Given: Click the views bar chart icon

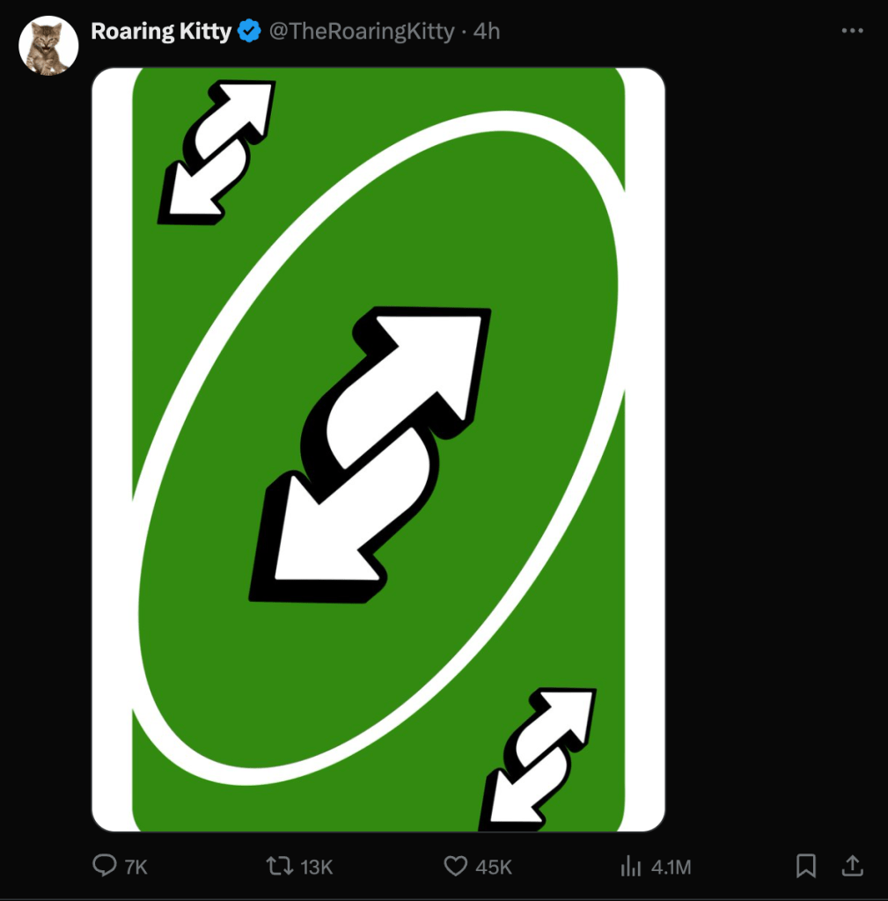Looking at the screenshot, I should [x=631, y=867].
